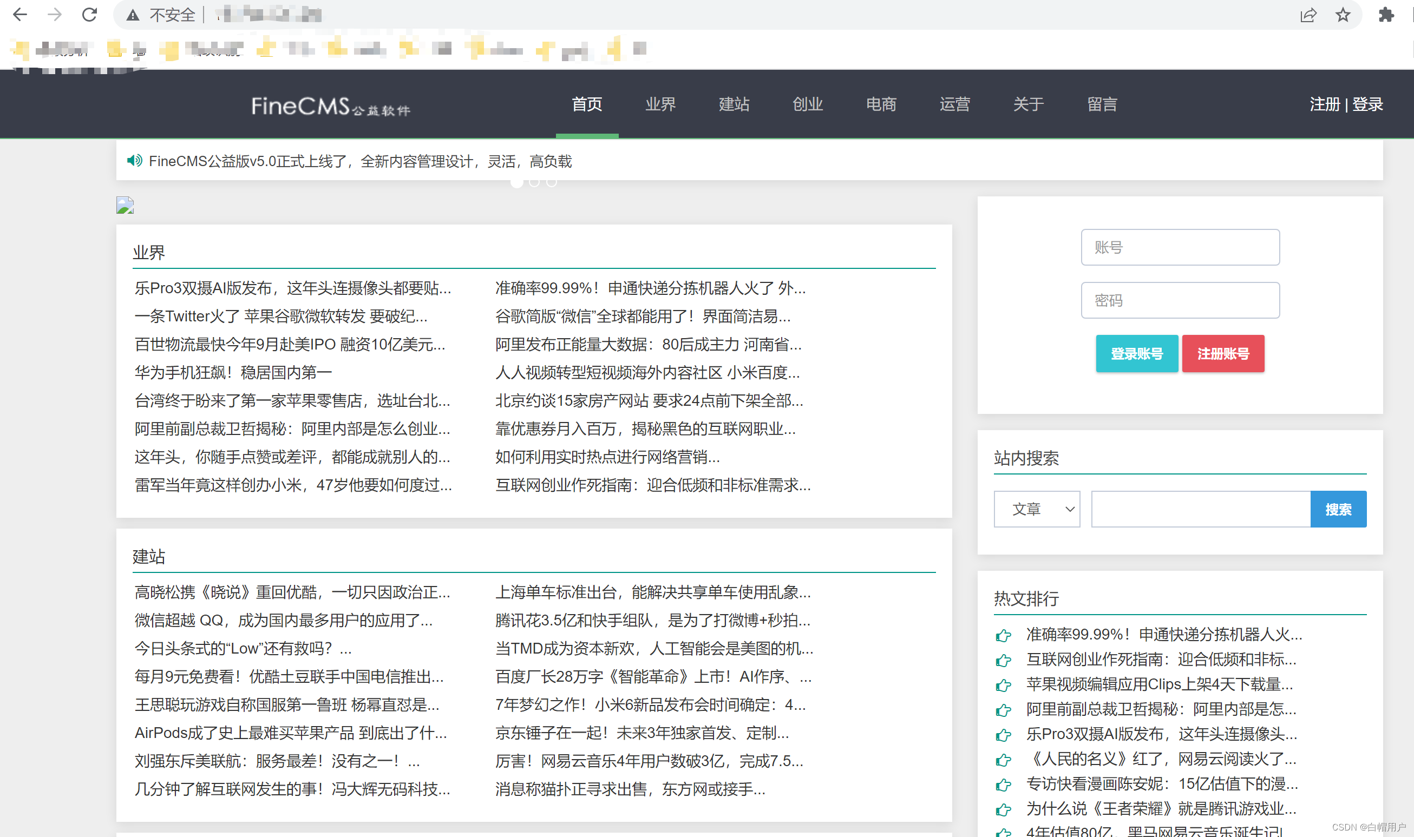The height and width of the screenshot is (837, 1414).
Task: Open the share page icon
Action: [x=1308, y=15]
